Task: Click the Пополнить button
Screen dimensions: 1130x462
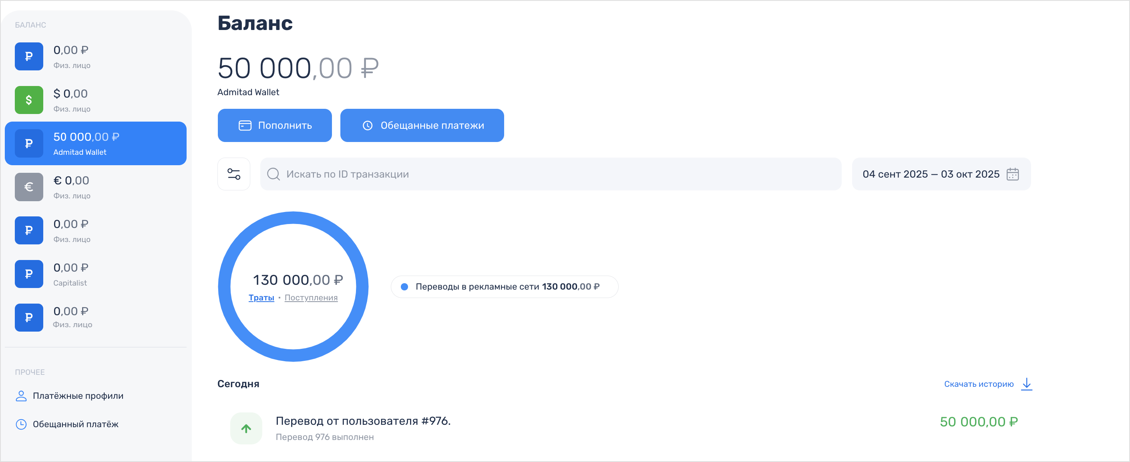Action: [x=275, y=125]
